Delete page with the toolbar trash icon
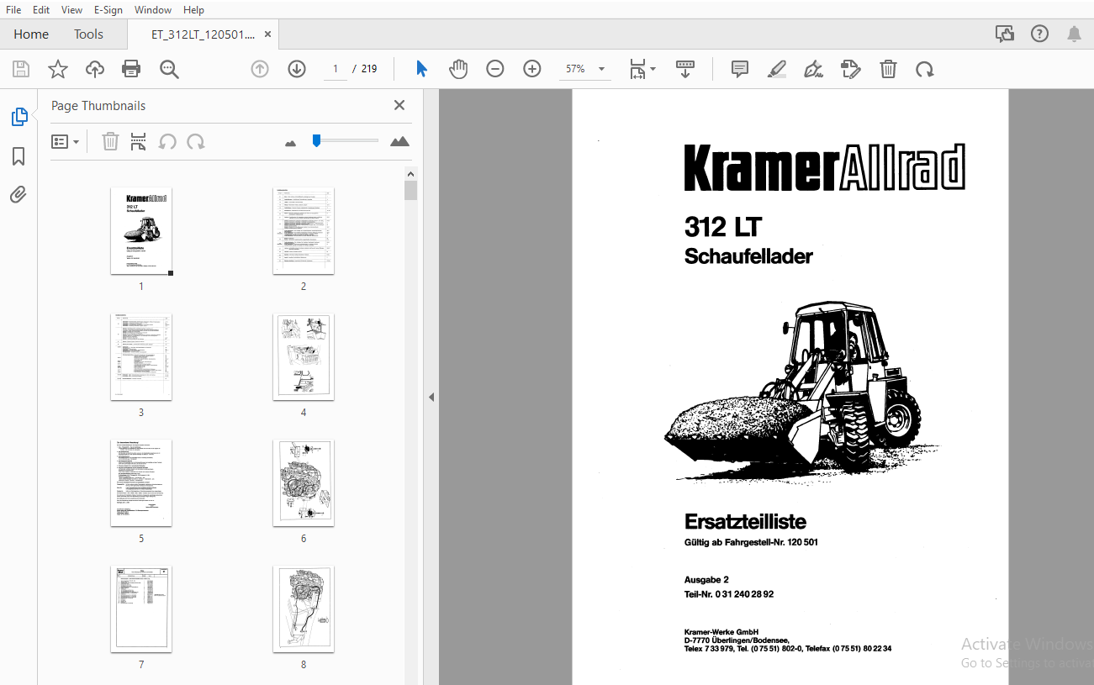The image size is (1094, 685). [888, 69]
